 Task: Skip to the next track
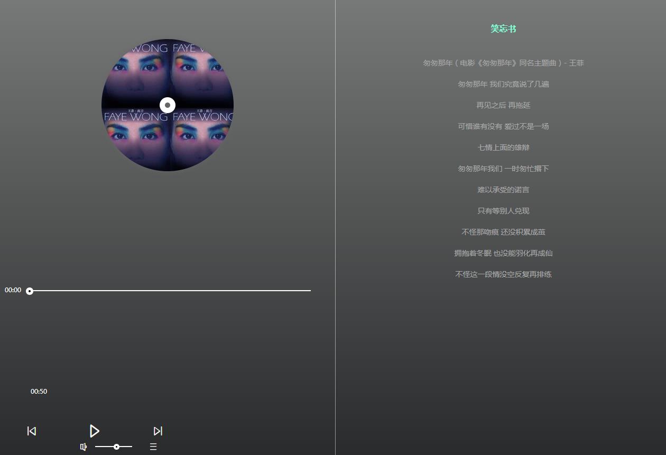(x=158, y=431)
